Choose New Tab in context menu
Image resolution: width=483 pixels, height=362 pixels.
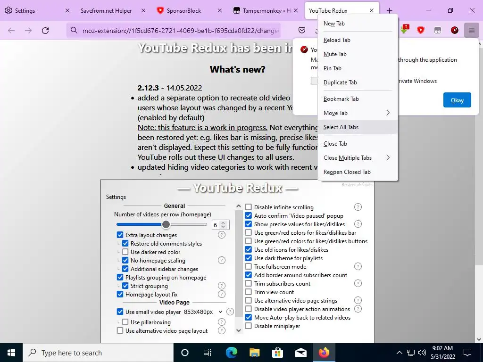(358, 24)
